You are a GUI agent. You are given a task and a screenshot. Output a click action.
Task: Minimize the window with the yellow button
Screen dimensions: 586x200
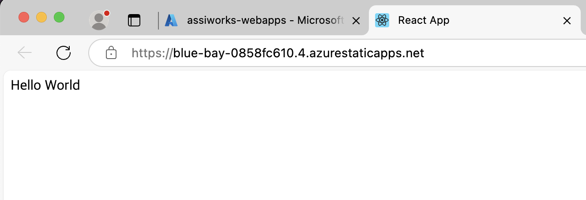point(41,18)
